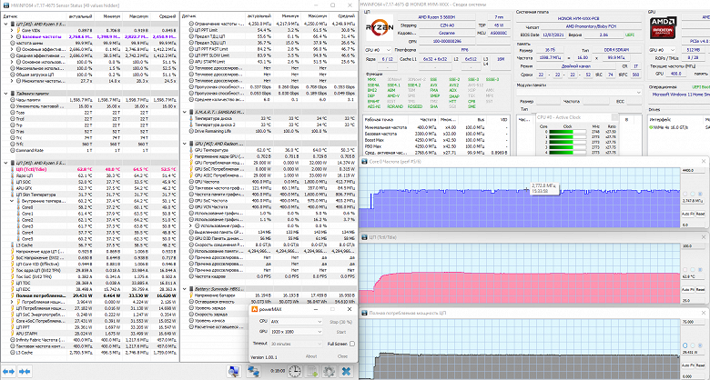Click thermometer icon of GPU Температура row
This screenshot has width=710, height=380.
(x=191, y=150)
